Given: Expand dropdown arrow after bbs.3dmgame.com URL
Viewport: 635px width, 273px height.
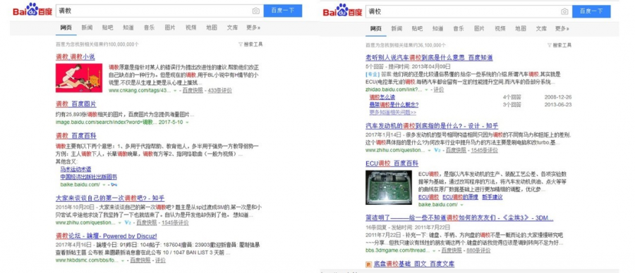Looking at the screenshot, I should [434, 250].
